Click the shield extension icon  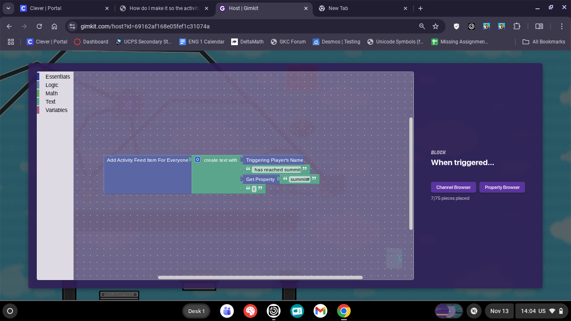coord(456,26)
